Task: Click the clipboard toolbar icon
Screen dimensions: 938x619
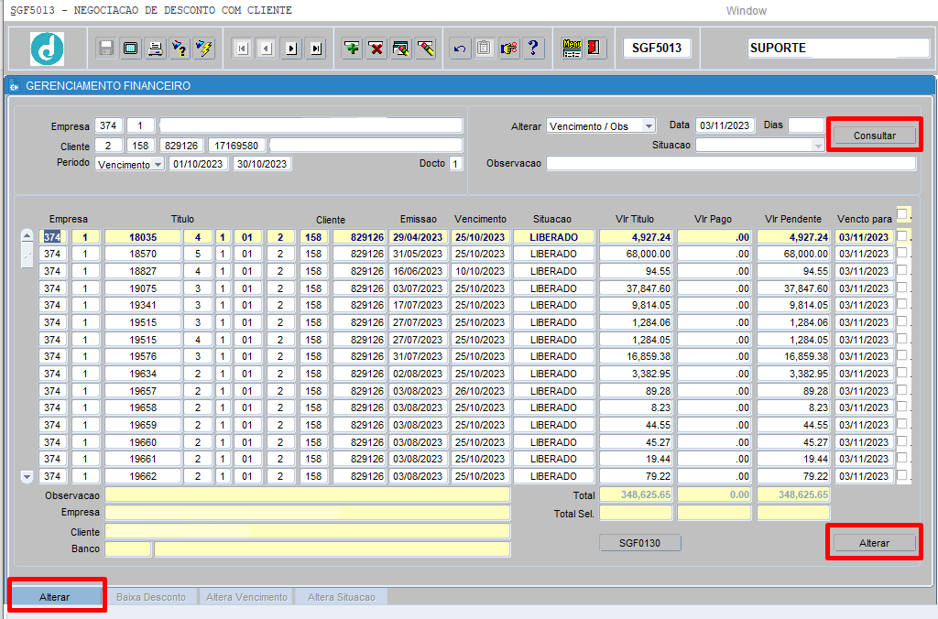Action: point(484,49)
